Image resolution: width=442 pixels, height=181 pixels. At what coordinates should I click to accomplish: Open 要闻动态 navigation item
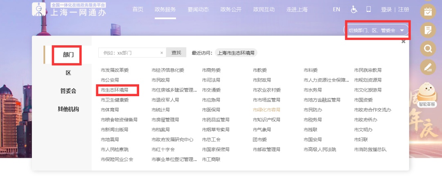pyautogui.click(x=198, y=9)
